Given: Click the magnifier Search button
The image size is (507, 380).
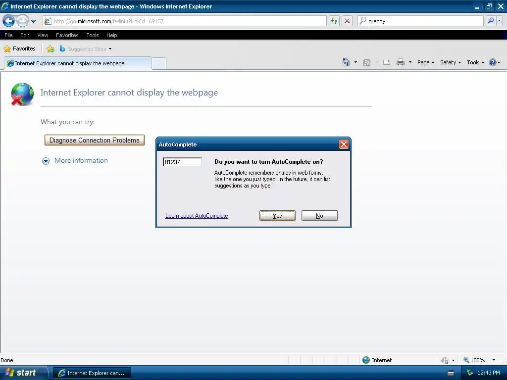Looking at the screenshot, I should 491,21.
